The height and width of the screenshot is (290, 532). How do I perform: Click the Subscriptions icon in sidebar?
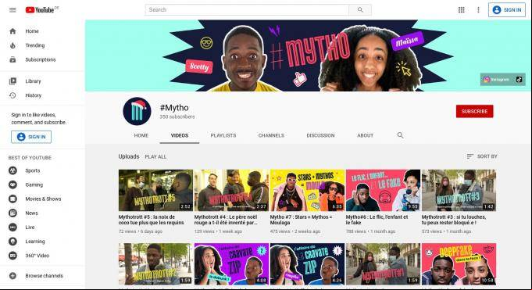[12, 59]
